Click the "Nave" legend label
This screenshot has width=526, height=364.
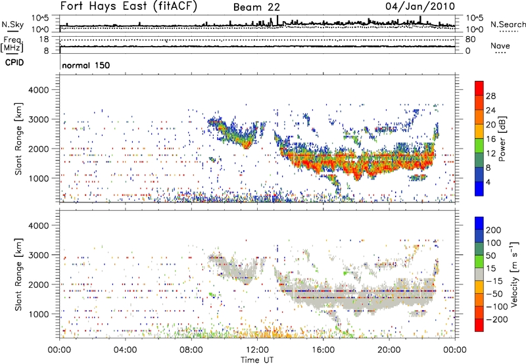[x=500, y=46]
